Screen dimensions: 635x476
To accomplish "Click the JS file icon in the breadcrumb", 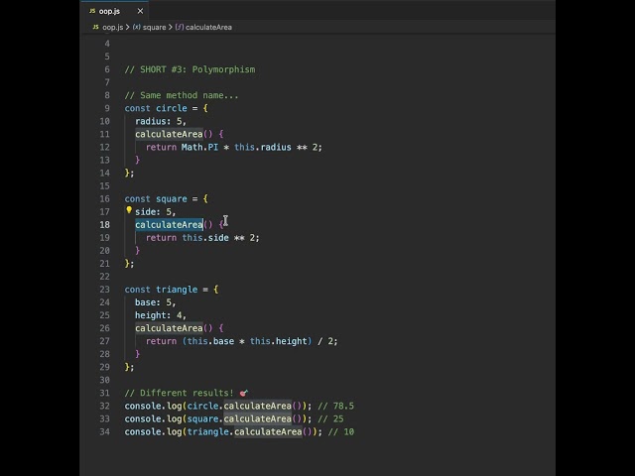I will pos(95,27).
